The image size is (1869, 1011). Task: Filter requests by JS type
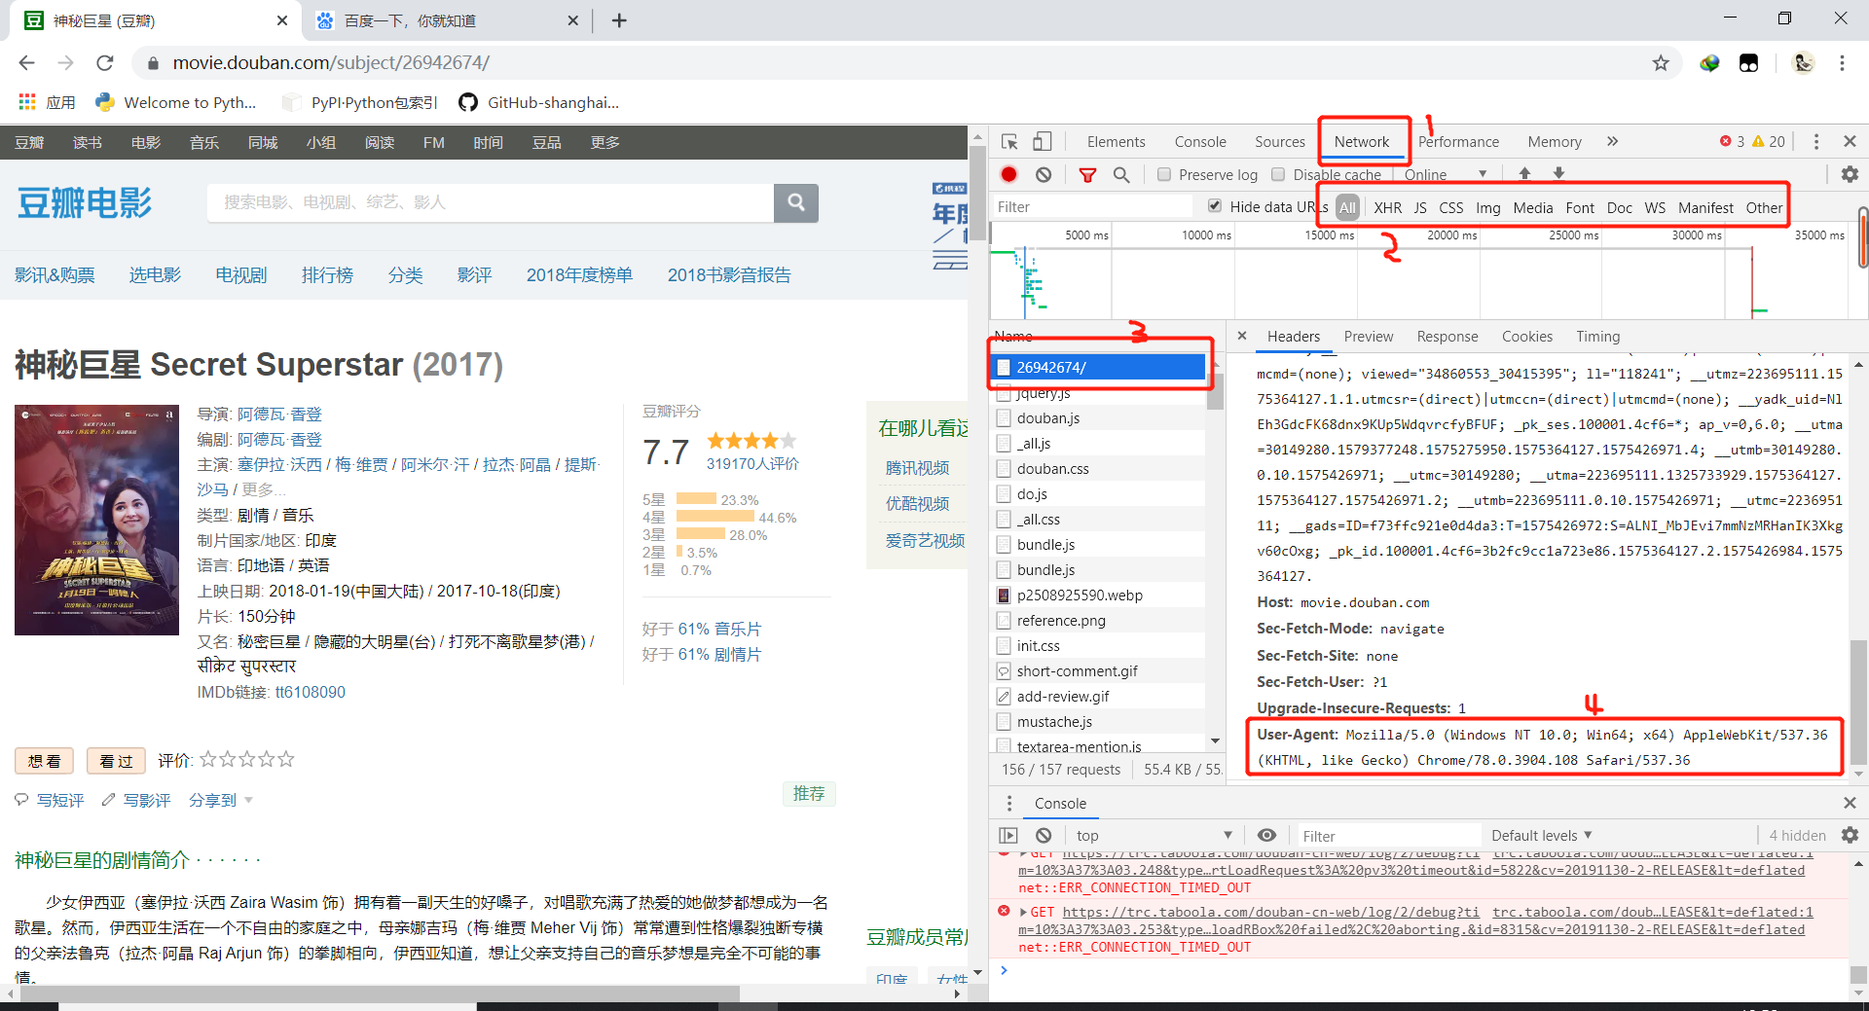click(1420, 207)
